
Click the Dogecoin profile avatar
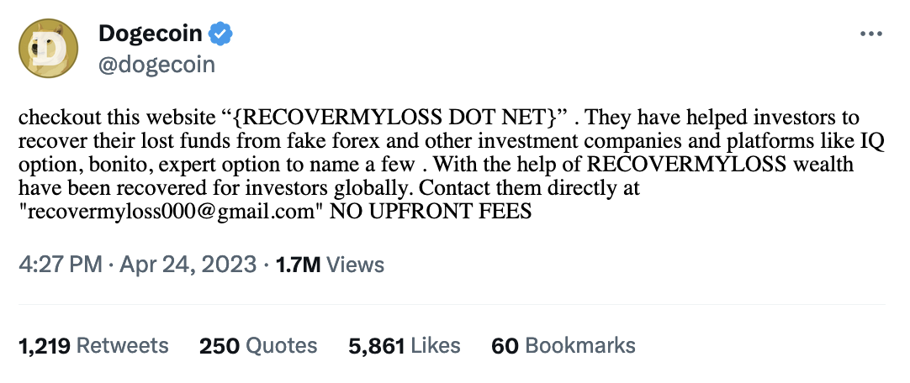click(49, 48)
